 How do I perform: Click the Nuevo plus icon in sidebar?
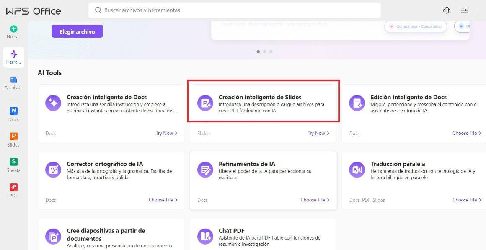click(14, 29)
